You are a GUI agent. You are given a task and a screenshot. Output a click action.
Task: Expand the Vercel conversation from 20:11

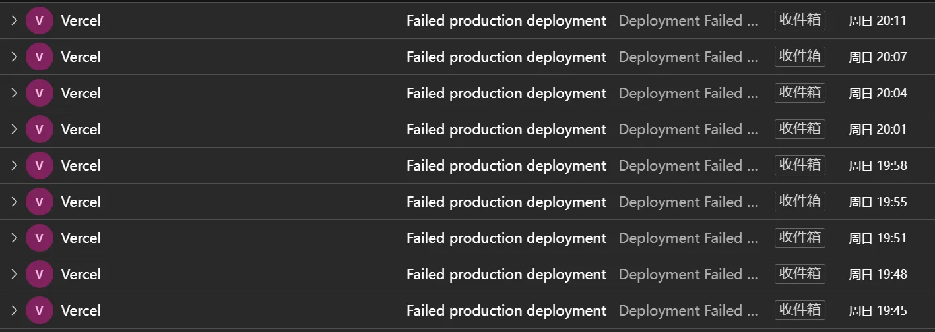pos(14,20)
